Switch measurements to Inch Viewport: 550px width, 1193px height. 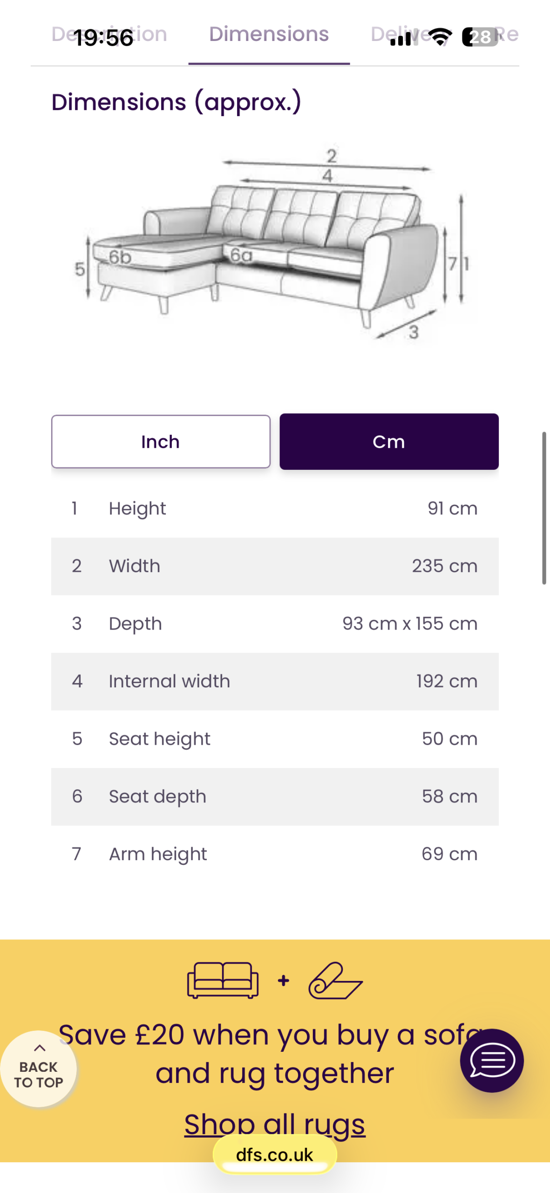pyautogui.click(x=161, y=441)
